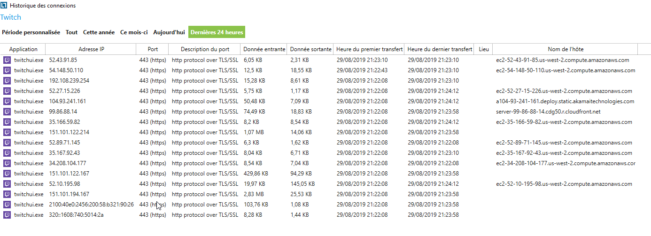This screenshot has width=651, height=236.
Task: Click hostname server-99-86-88-14.cdg50.r.cloudfront.net
Action: point(548,112)
